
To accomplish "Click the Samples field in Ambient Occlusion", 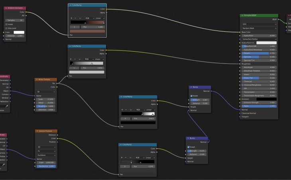I will pos(15,20).
